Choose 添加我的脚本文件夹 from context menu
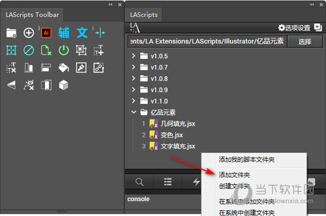 coord(247,159)
